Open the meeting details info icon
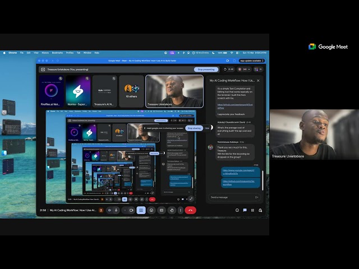The image size is (359, 269). (237, 210)
